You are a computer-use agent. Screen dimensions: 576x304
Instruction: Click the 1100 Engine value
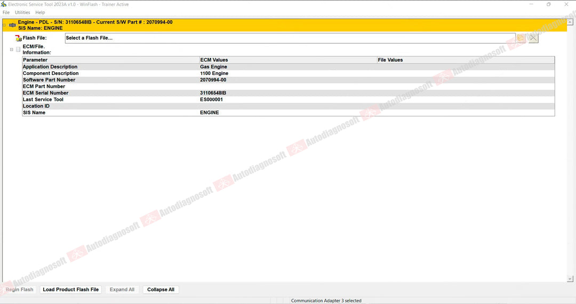click(x=214, y=73)
